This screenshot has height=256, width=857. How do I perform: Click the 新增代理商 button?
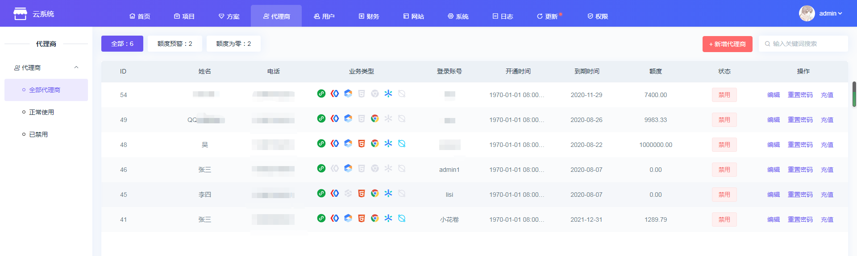point(728,44)
